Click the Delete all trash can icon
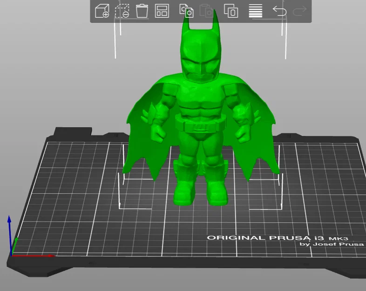366x291 pixels. [142, 11]
